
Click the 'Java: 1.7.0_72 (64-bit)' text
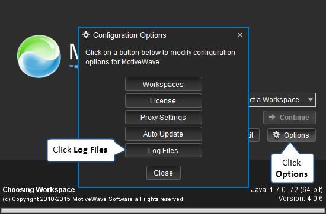click(x=287, y=190)
